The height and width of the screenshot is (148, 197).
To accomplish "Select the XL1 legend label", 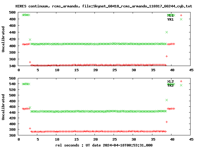I will [x=170, y=15].
